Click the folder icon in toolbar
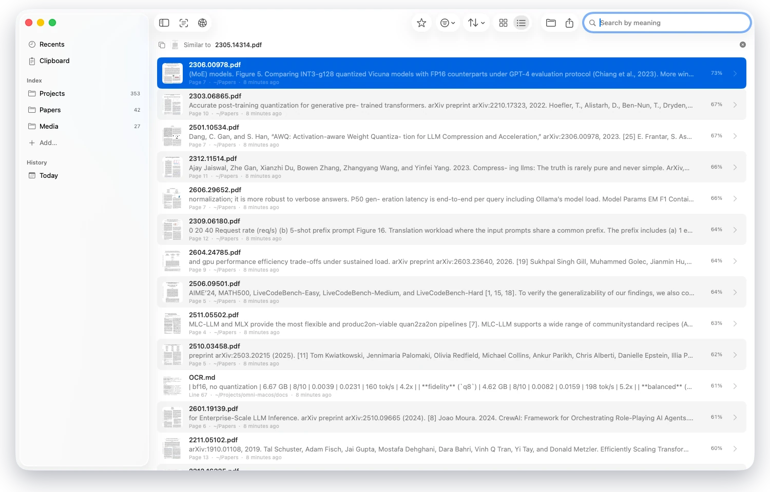 tap(551, 23)
